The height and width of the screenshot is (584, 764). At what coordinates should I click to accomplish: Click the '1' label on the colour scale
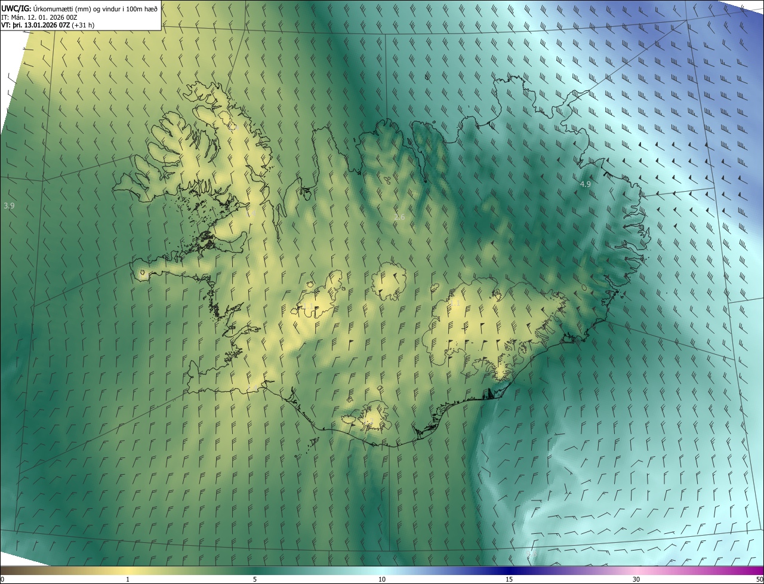(128, 579)
